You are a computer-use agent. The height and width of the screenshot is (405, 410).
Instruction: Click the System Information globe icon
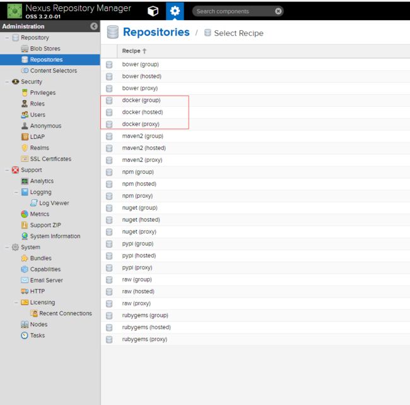pos(25,236)
